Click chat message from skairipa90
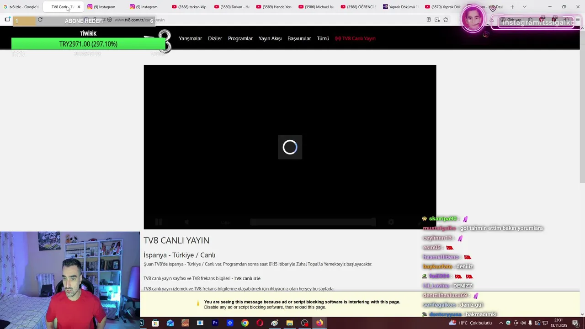 [x=445, y=219]
